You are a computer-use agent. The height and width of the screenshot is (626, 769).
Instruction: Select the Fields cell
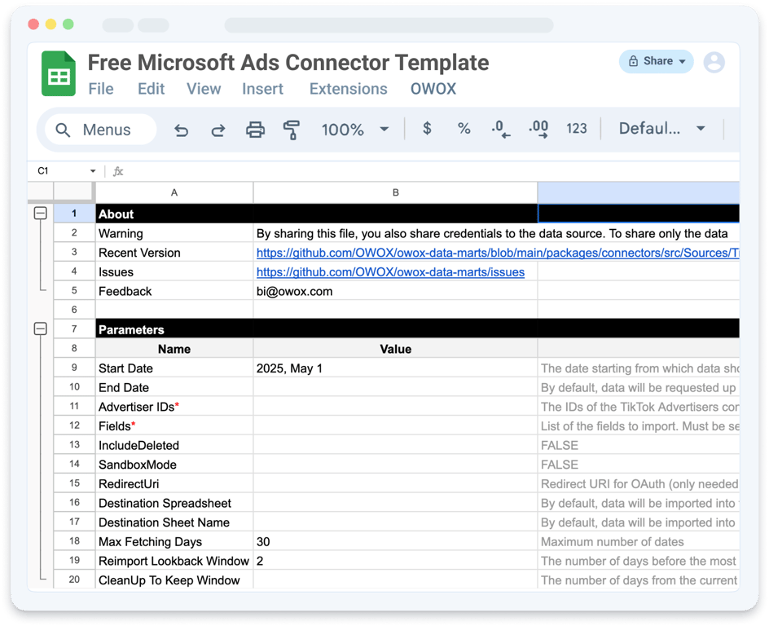pyautogui.click(x=174, y=425)
